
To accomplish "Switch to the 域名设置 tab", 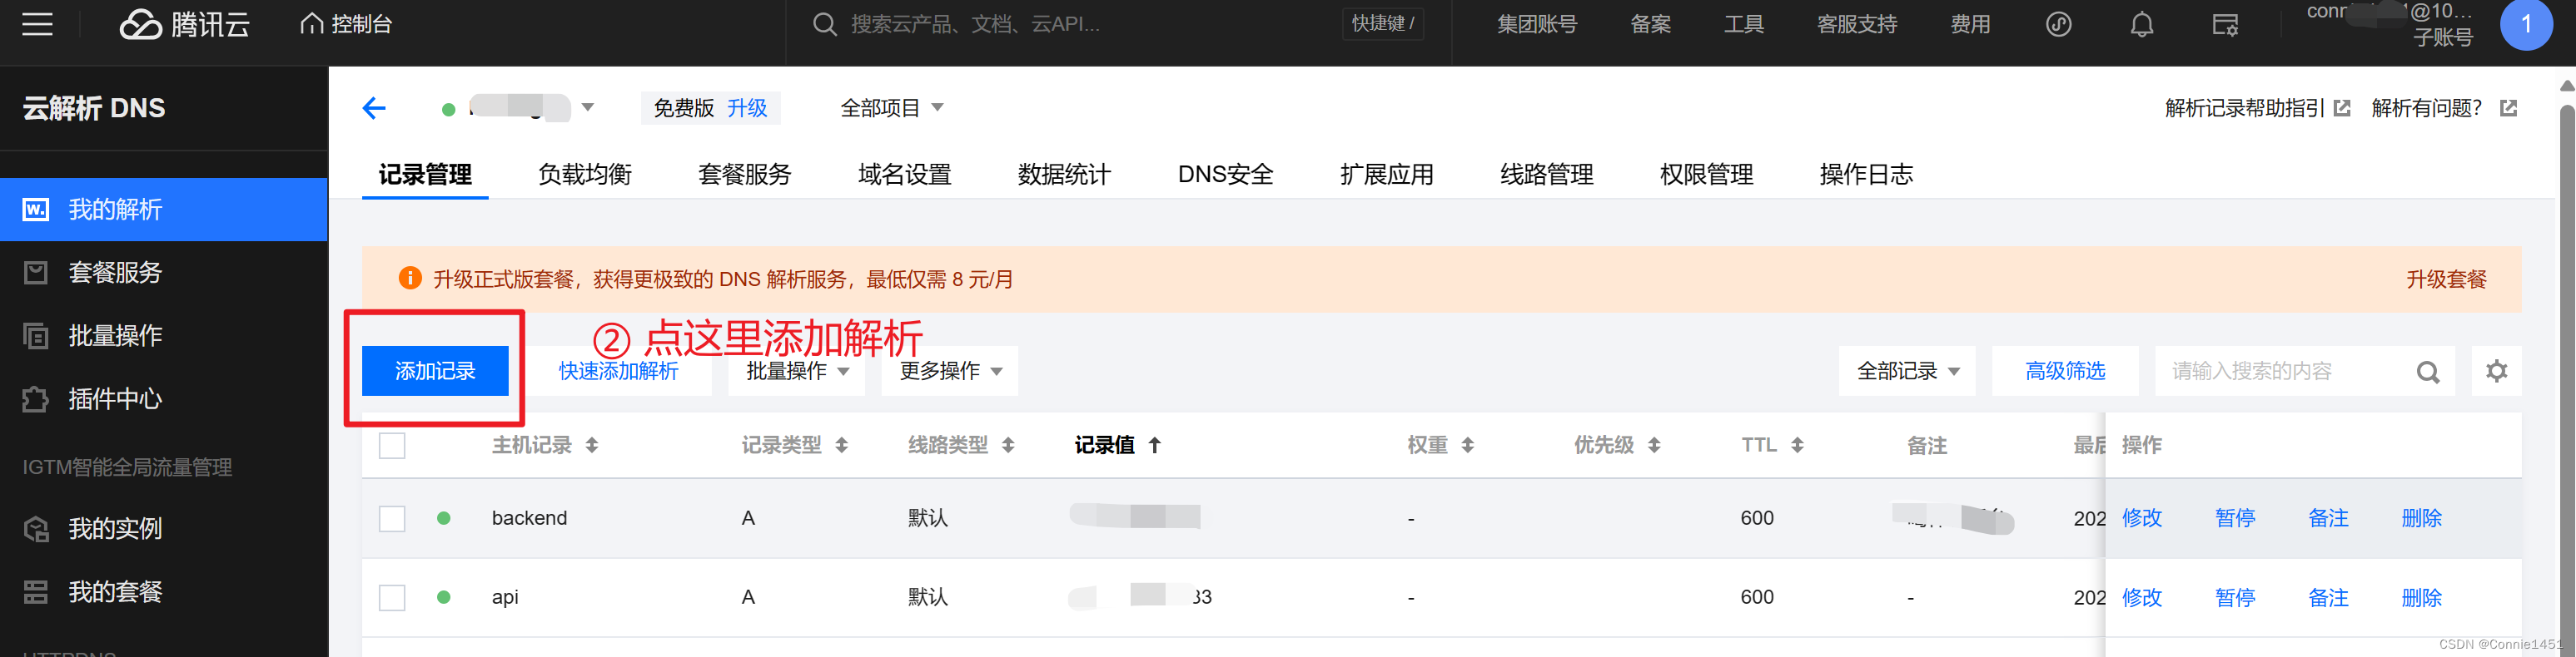I will pyautogui.click(x=905, y=175).
